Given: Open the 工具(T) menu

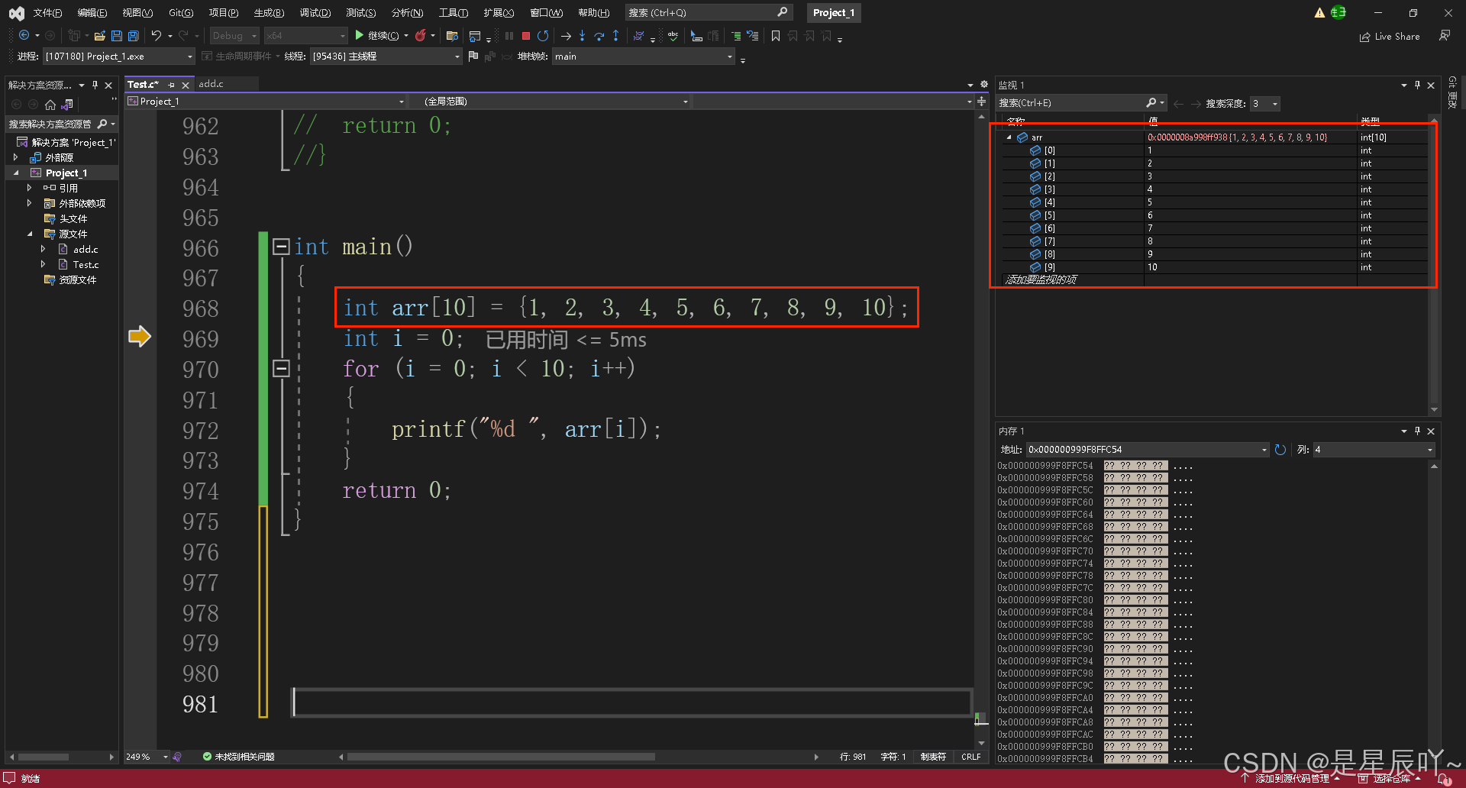Looking at the screenshot, I should tap(454, 13).
